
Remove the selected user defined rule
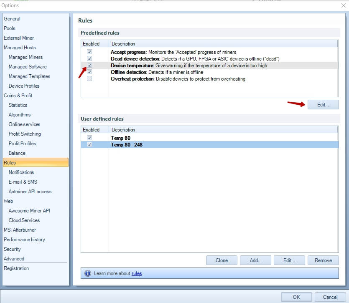click(x=323, y=260)
